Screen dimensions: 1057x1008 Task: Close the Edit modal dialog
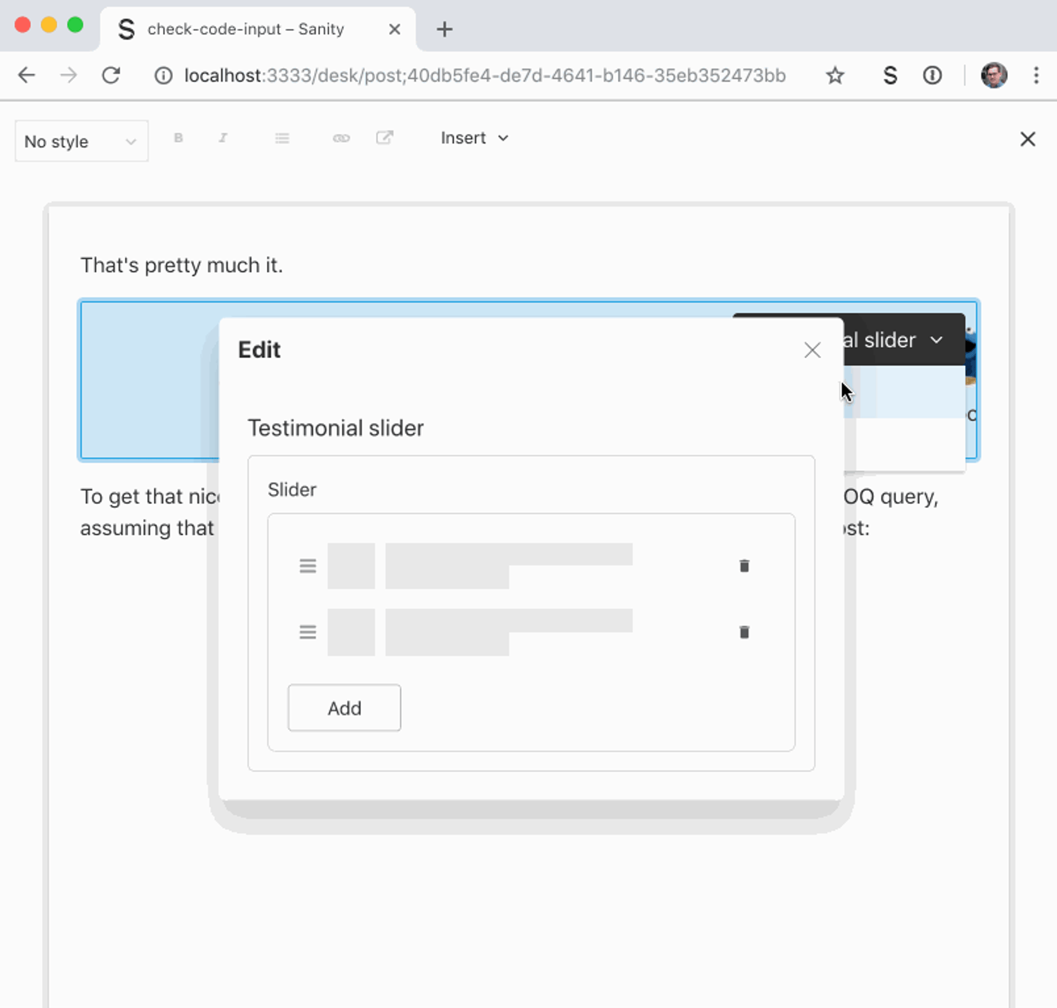point(811,350)
